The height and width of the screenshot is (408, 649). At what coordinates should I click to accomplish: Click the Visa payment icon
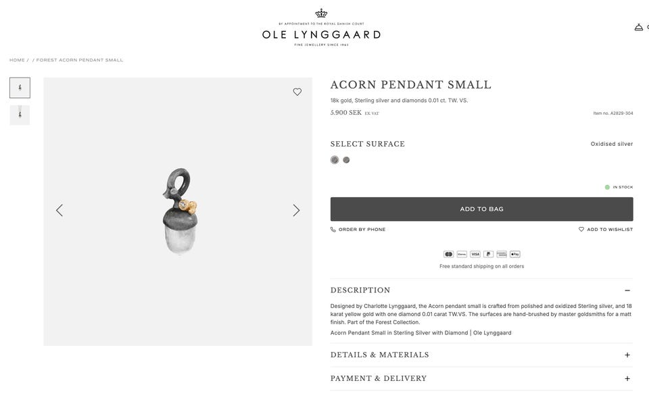click(x=475, y=254)
